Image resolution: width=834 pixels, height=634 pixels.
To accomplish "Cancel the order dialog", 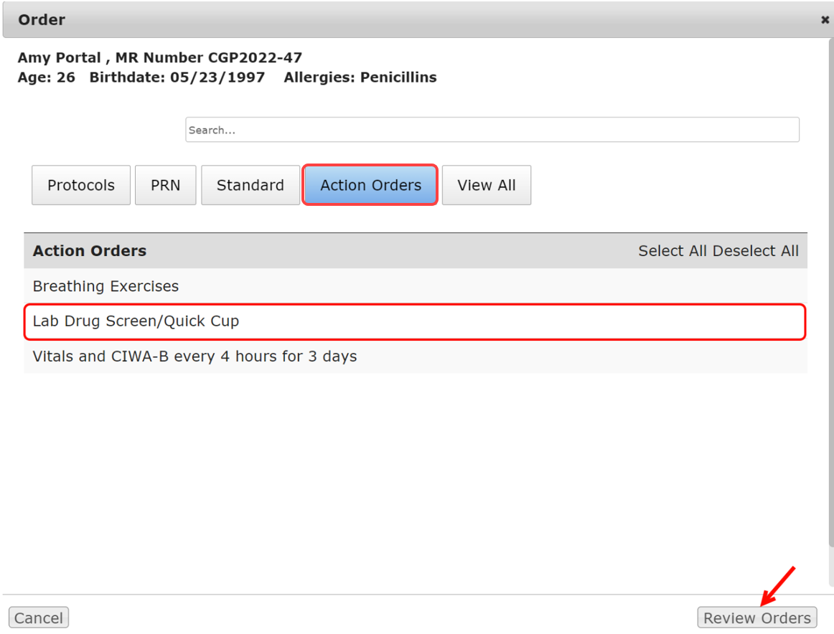I will 39,618.
